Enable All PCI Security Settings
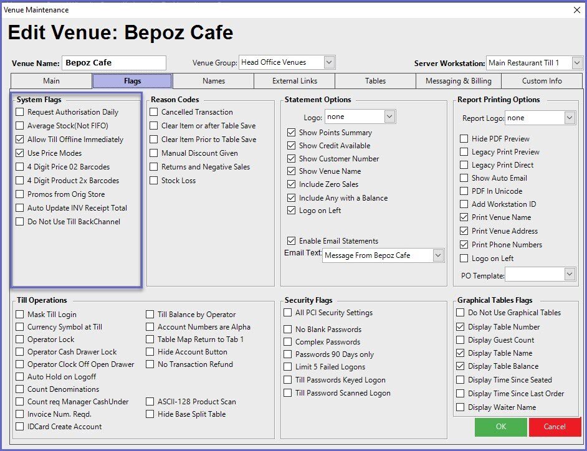Image resolution: width=587 pixels, height=451 pixels. [288, 313]
